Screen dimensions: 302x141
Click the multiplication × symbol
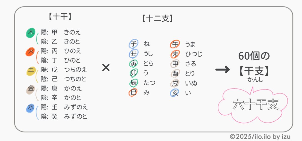106,67
